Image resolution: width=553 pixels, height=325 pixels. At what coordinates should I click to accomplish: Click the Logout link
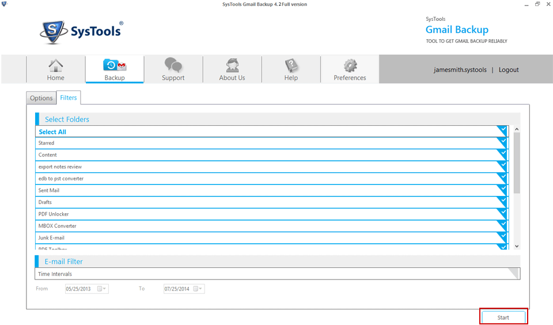point(509,70)
